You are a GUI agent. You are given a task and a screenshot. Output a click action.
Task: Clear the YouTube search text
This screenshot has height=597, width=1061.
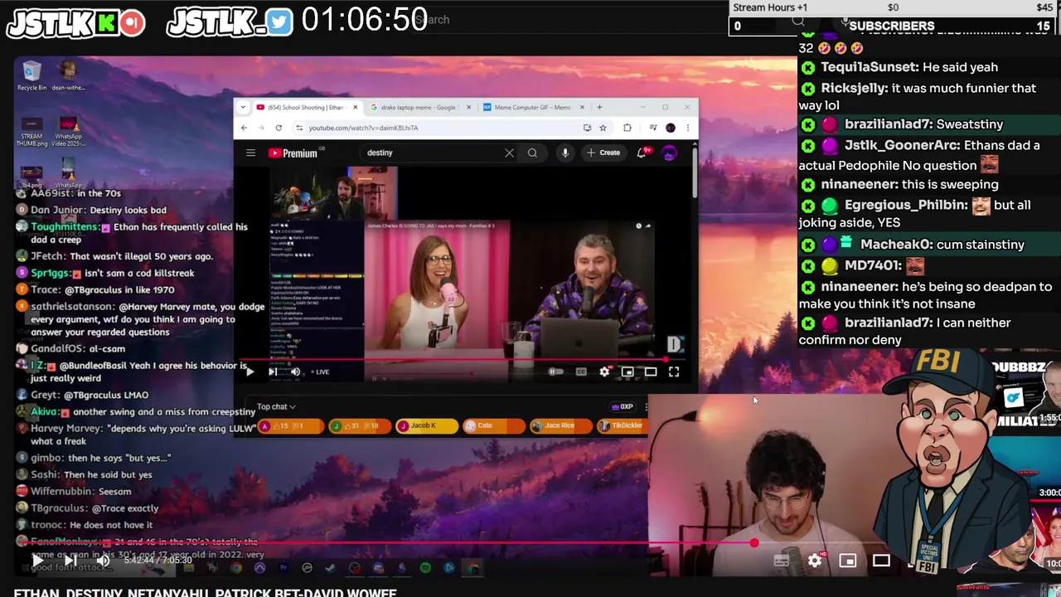click(509, 153)
